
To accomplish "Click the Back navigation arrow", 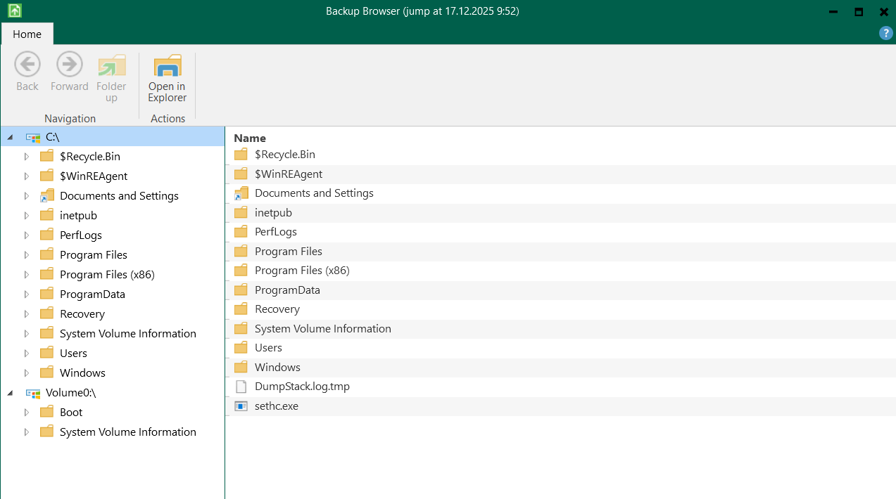I will pos(27,65).
